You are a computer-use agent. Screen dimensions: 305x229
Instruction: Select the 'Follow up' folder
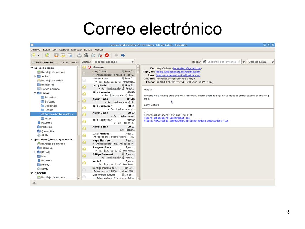[47, 148]
